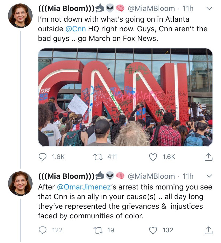Screen dimensions: 221x243
Task: Open the second tweet's text about Cnn ally
Action: click(125, 202)
